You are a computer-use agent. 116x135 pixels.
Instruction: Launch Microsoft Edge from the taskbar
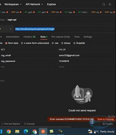(26, 132)
